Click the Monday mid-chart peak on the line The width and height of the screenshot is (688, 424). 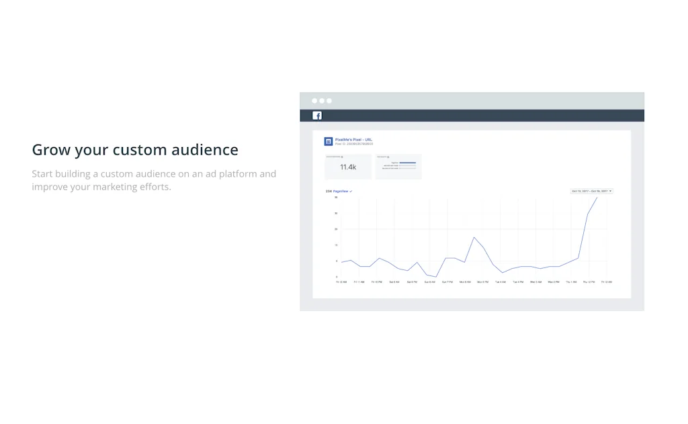(x=474, y=237)
